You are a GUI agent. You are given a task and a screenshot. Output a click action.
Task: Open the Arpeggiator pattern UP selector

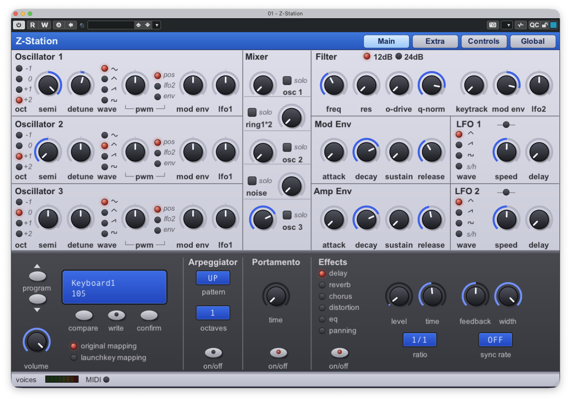pos(213,278)
